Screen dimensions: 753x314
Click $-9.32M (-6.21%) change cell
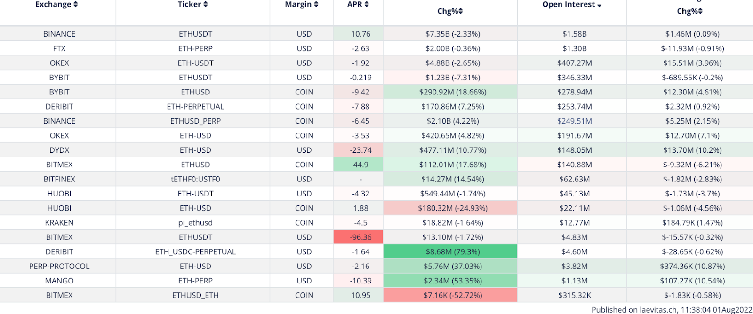pyautogui.click(x=690, y=165)
